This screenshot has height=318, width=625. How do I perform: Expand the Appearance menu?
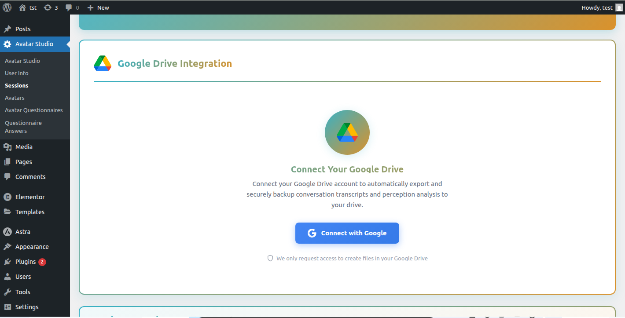32,247
